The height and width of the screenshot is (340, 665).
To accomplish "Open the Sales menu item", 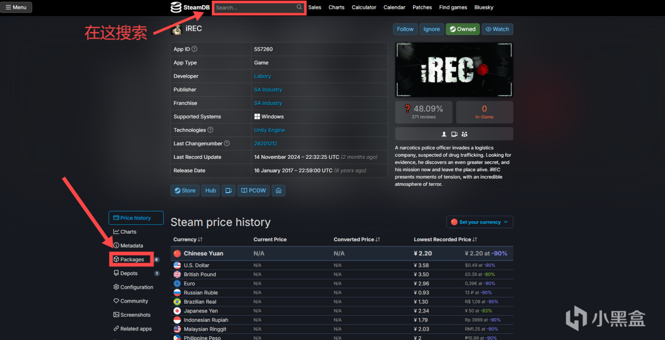I will (315, 7).
